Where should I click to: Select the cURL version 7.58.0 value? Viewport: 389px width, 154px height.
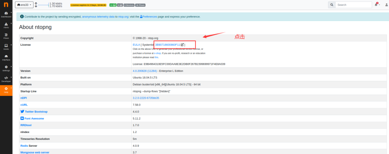coord(137,105)
